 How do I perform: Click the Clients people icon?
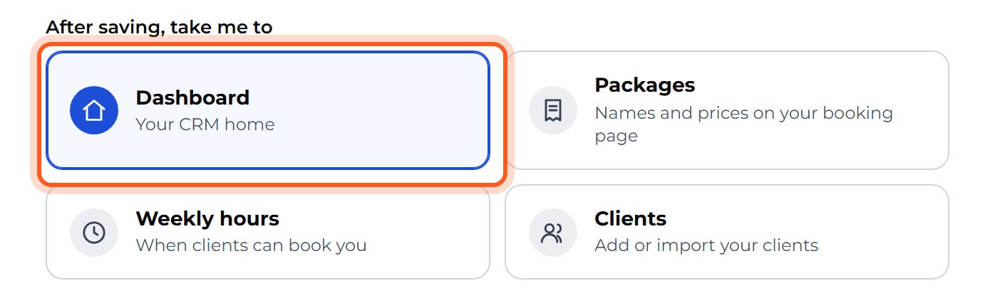pos(552,233)
